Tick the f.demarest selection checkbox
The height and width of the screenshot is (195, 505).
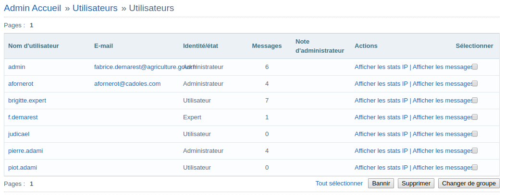475,117
